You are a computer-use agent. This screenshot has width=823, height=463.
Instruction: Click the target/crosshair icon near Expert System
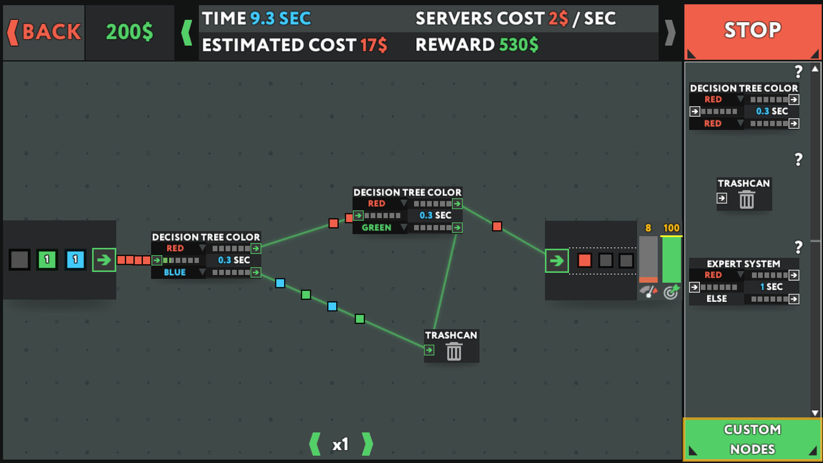[670, 292]
